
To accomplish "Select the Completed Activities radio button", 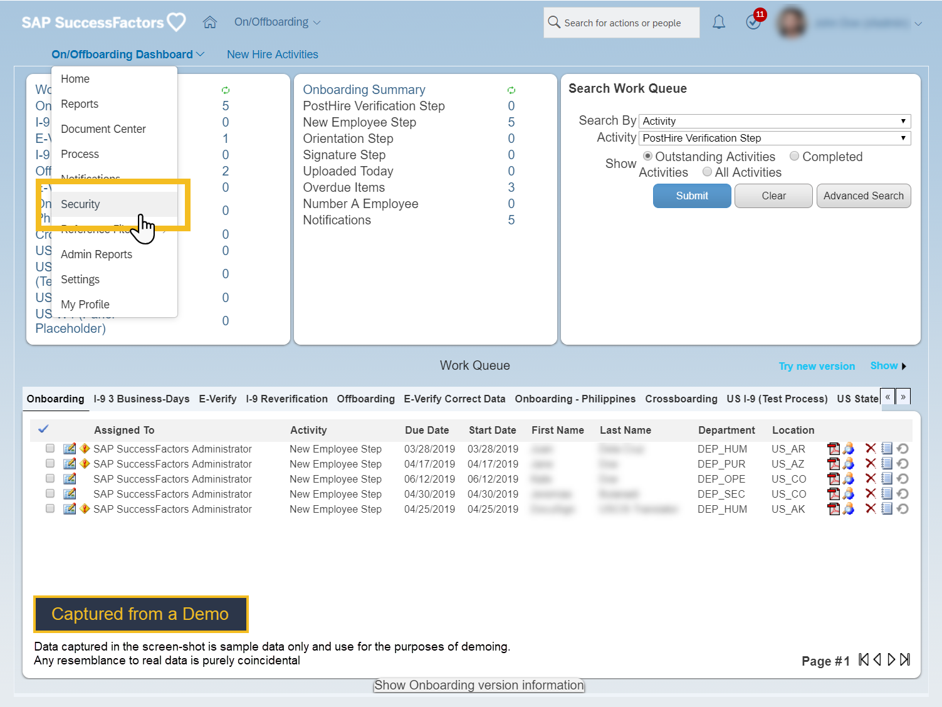I will coord(795,156).
